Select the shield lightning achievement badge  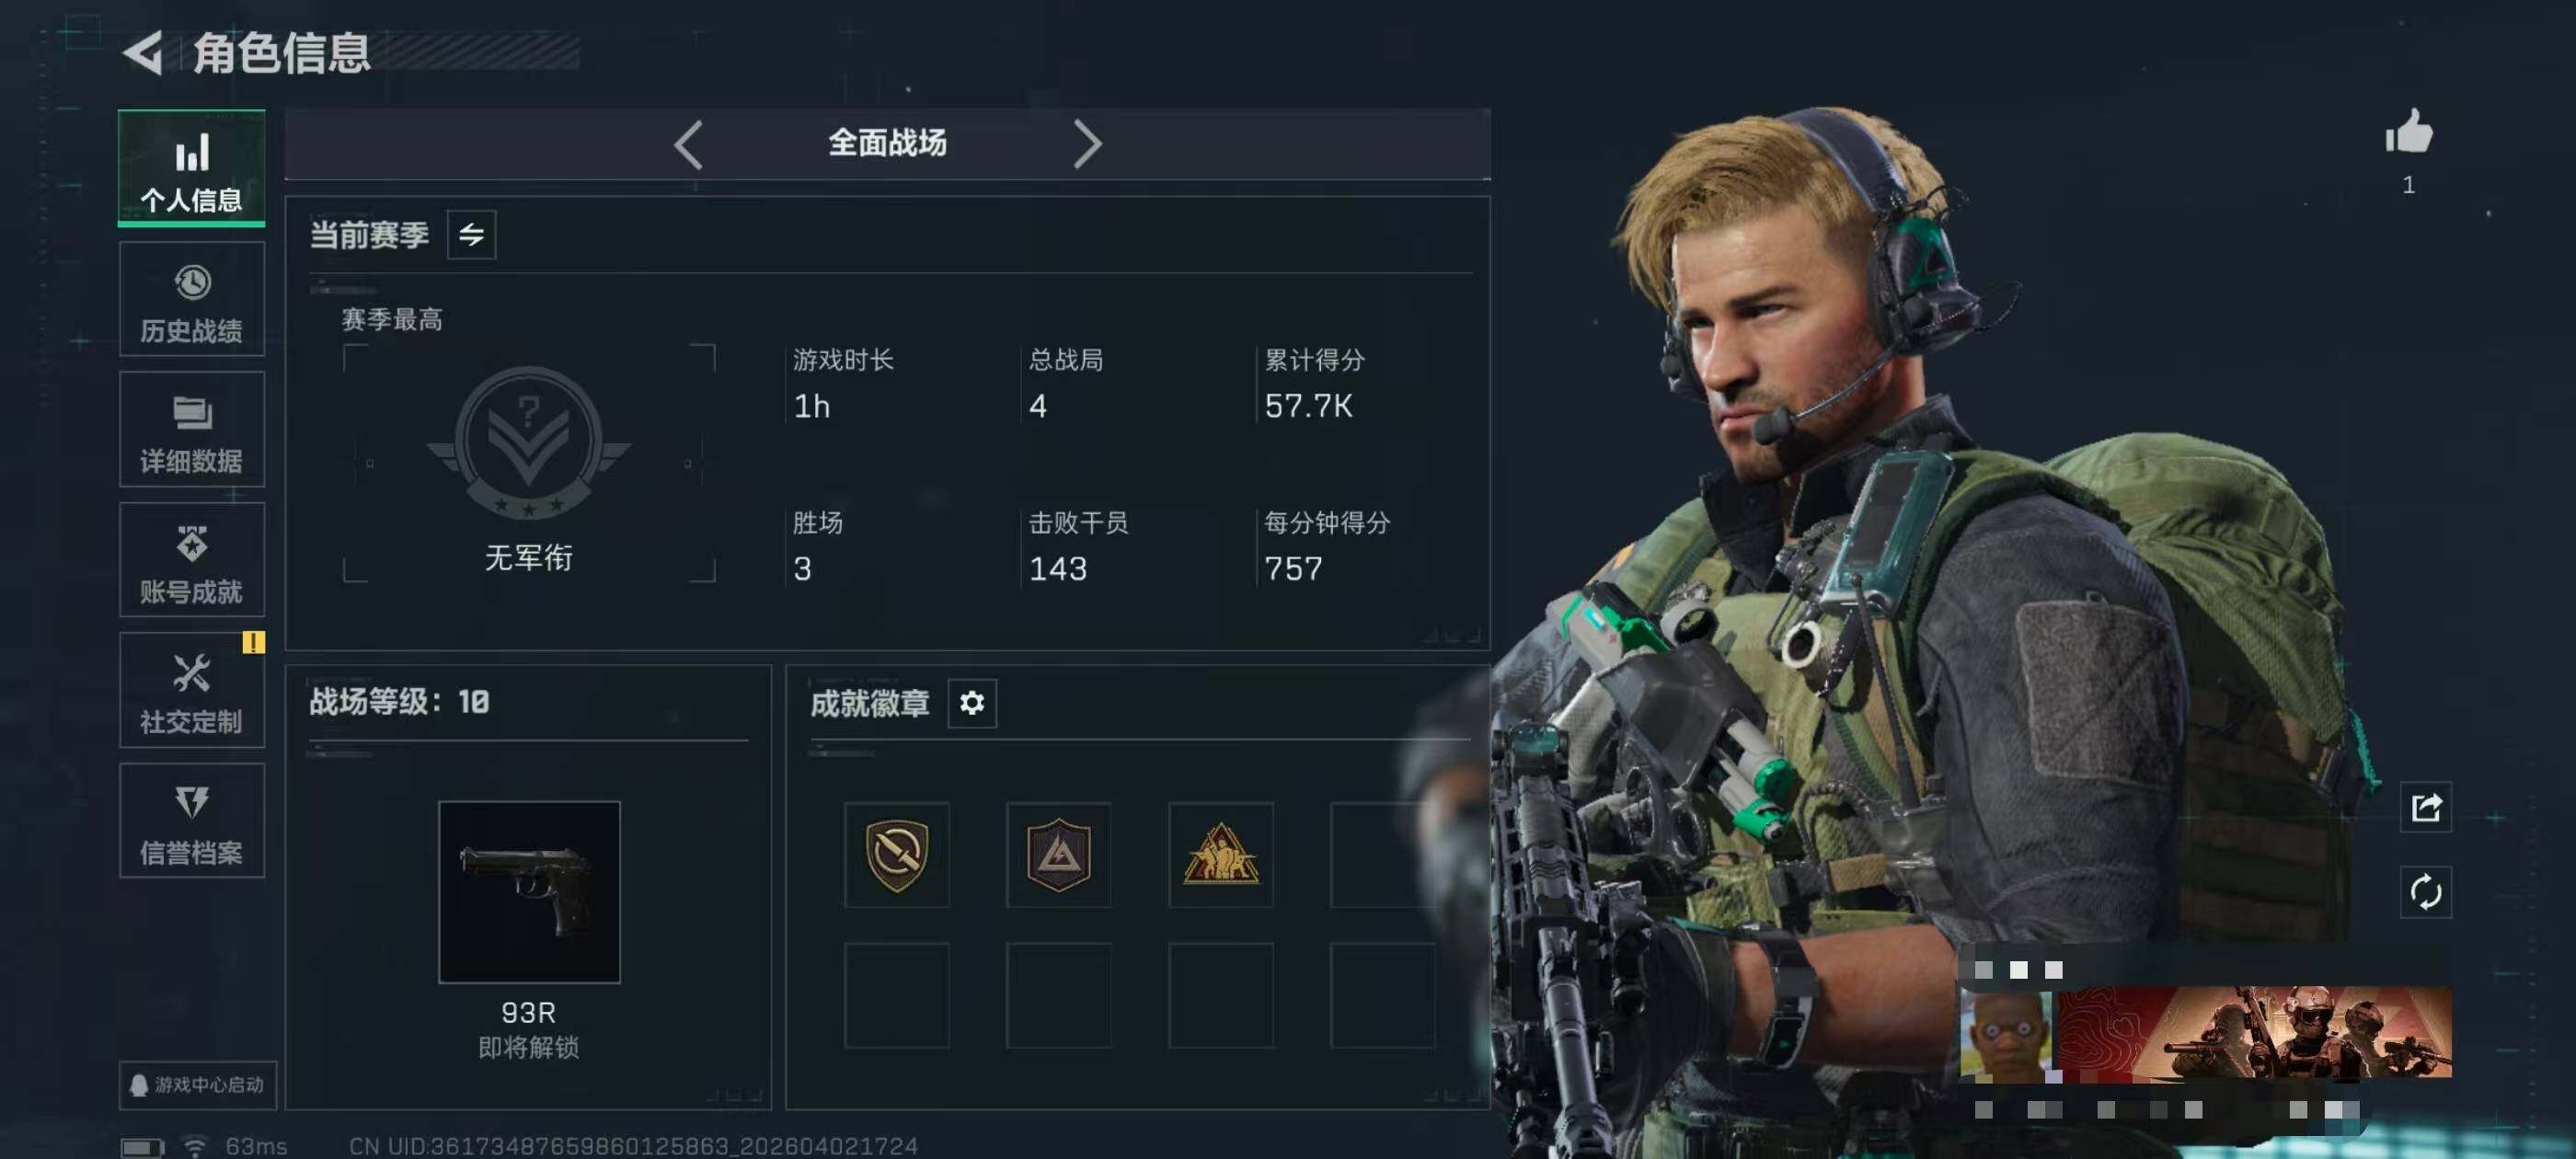(x=897, y=855)
